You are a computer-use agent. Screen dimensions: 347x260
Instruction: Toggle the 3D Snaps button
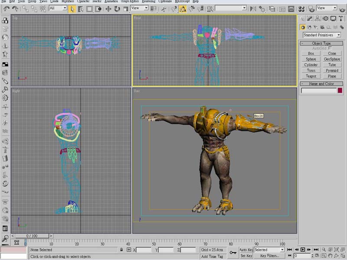(174, 9)
